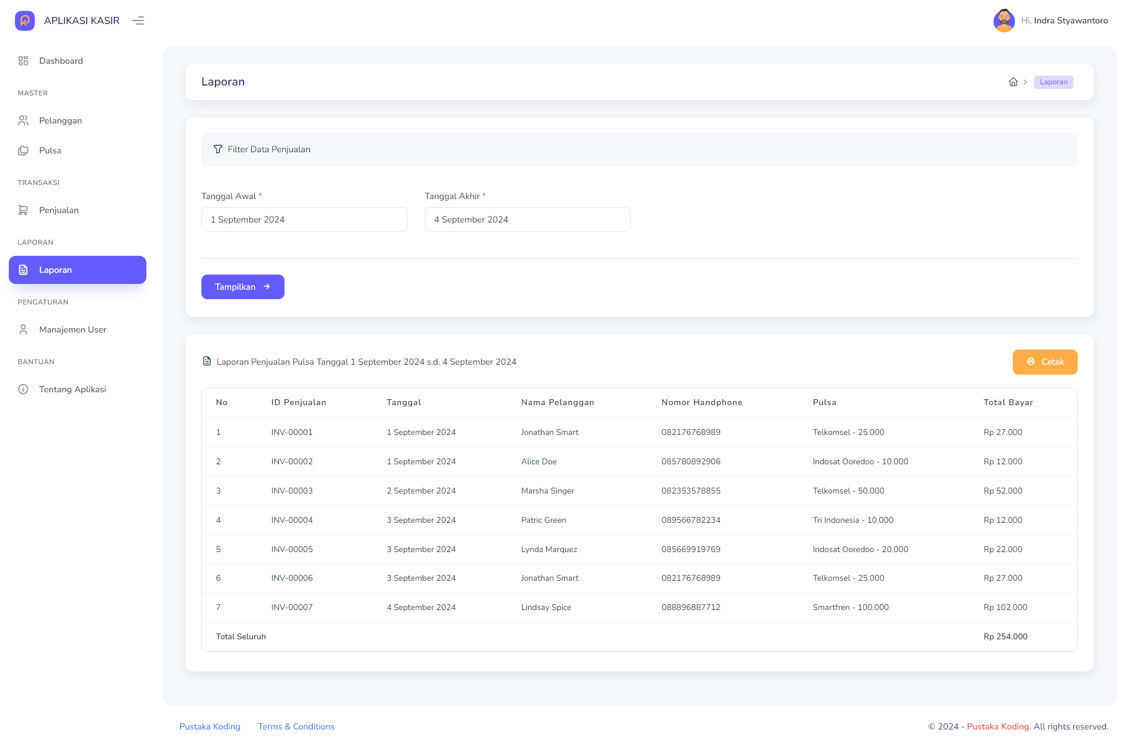Click the Pulsa cards icon
Image resolution: width=1124 pixels, height=747 pixels.
(x=23, y=150)
